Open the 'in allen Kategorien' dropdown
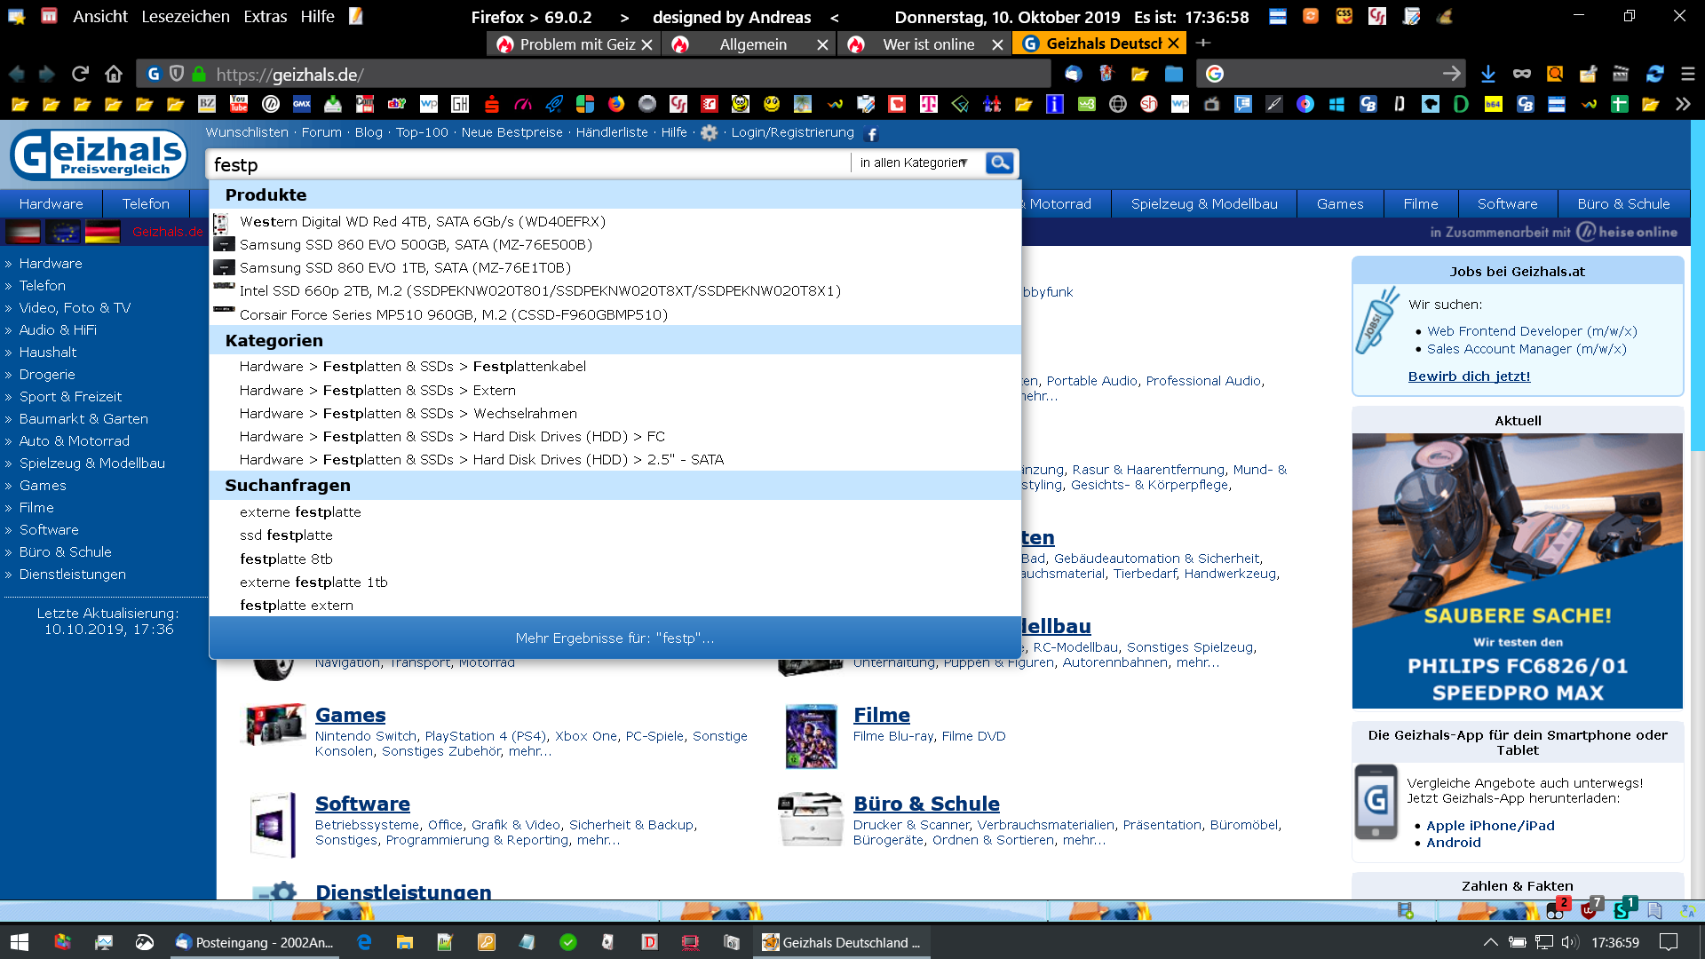 click(915, 163)
